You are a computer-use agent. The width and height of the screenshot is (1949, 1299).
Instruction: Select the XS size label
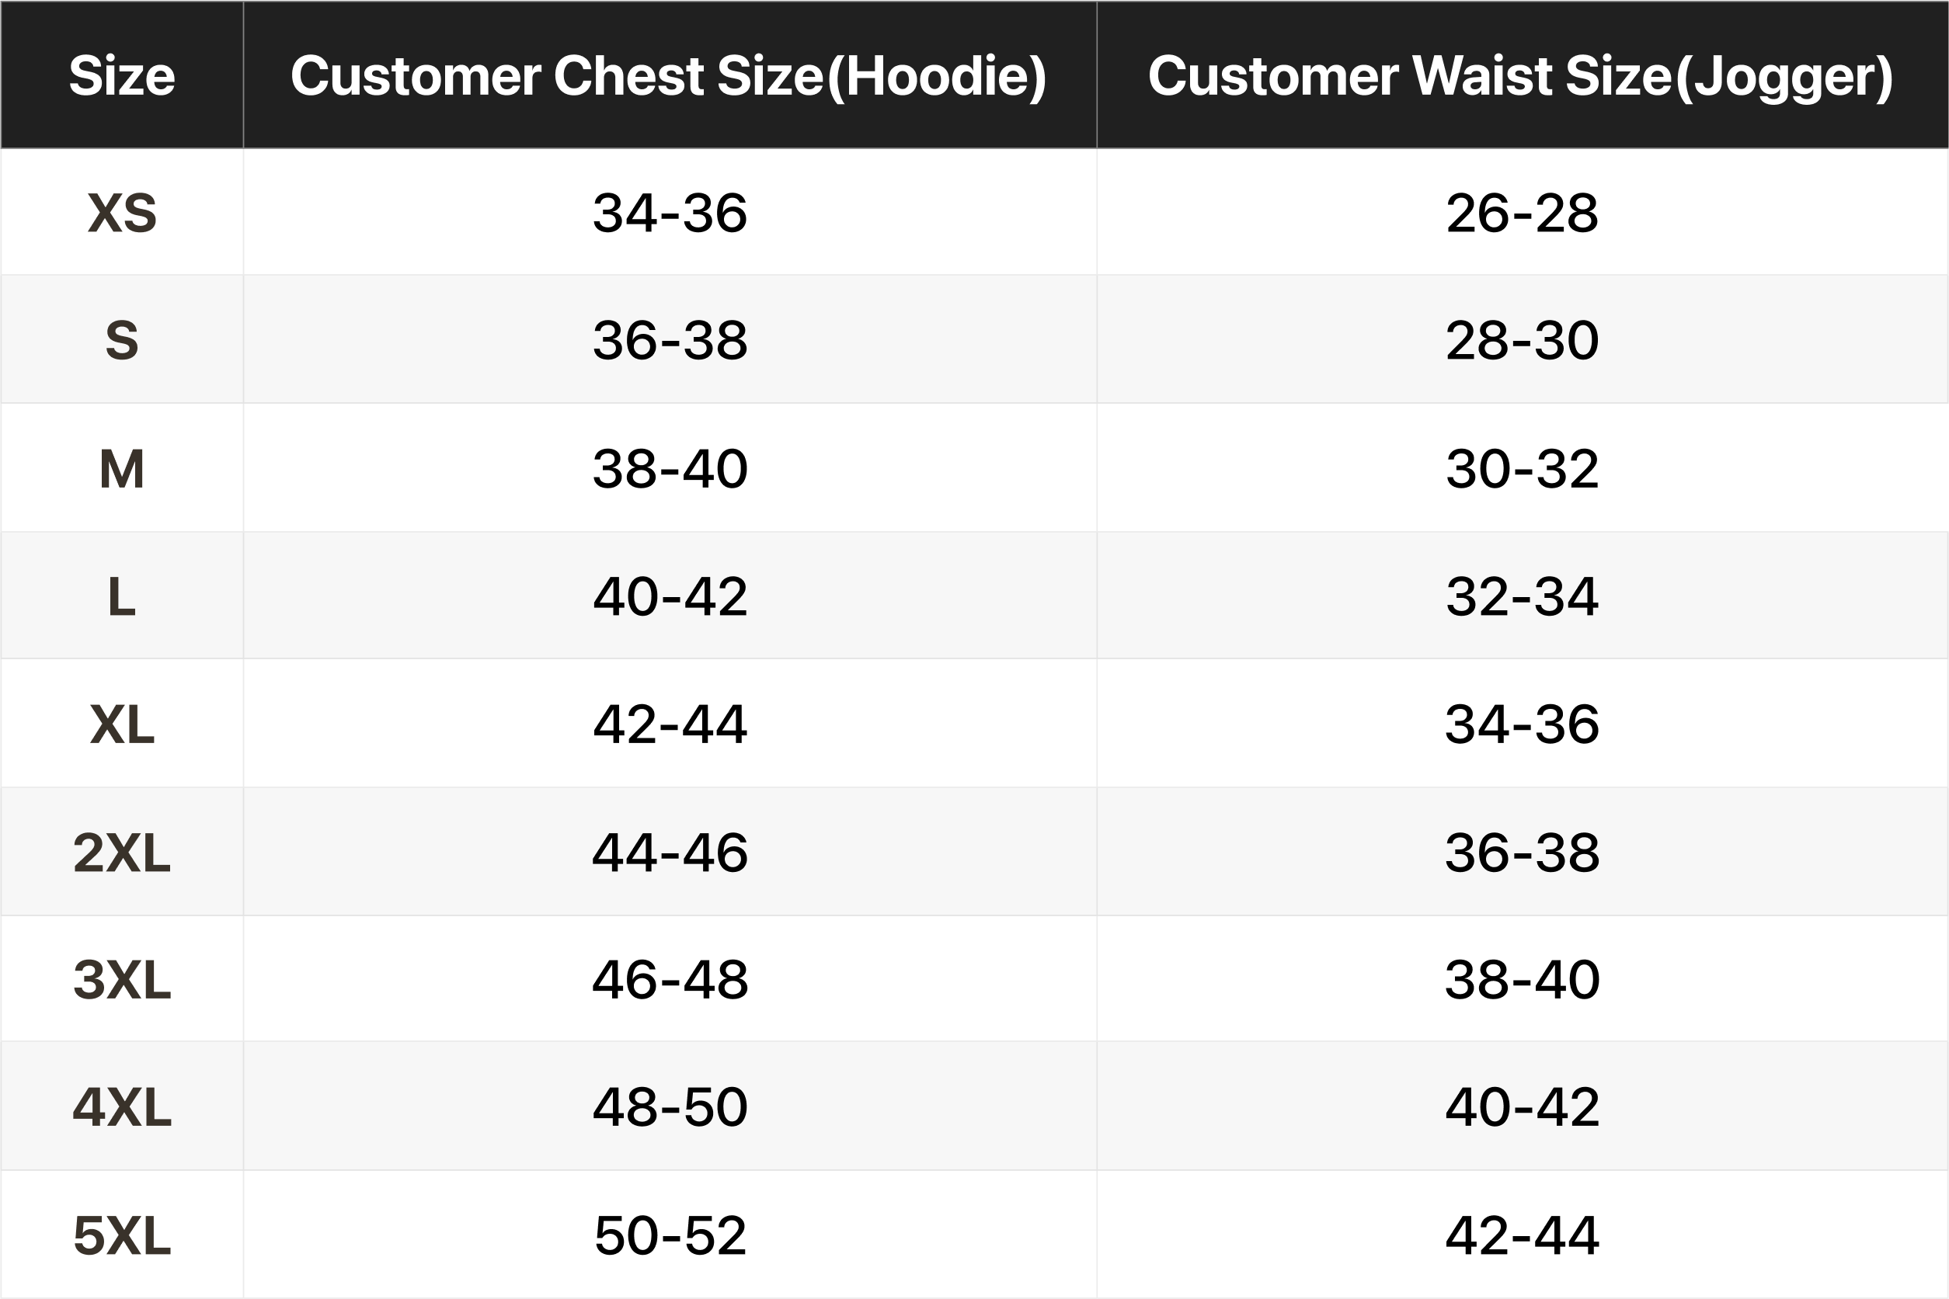[122, 213]
